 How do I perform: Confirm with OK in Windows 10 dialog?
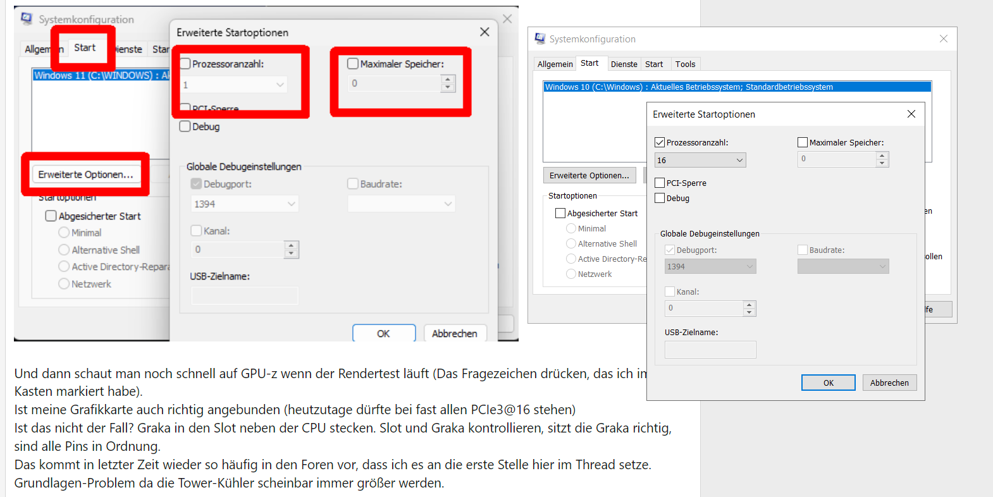tap(829, 383)
